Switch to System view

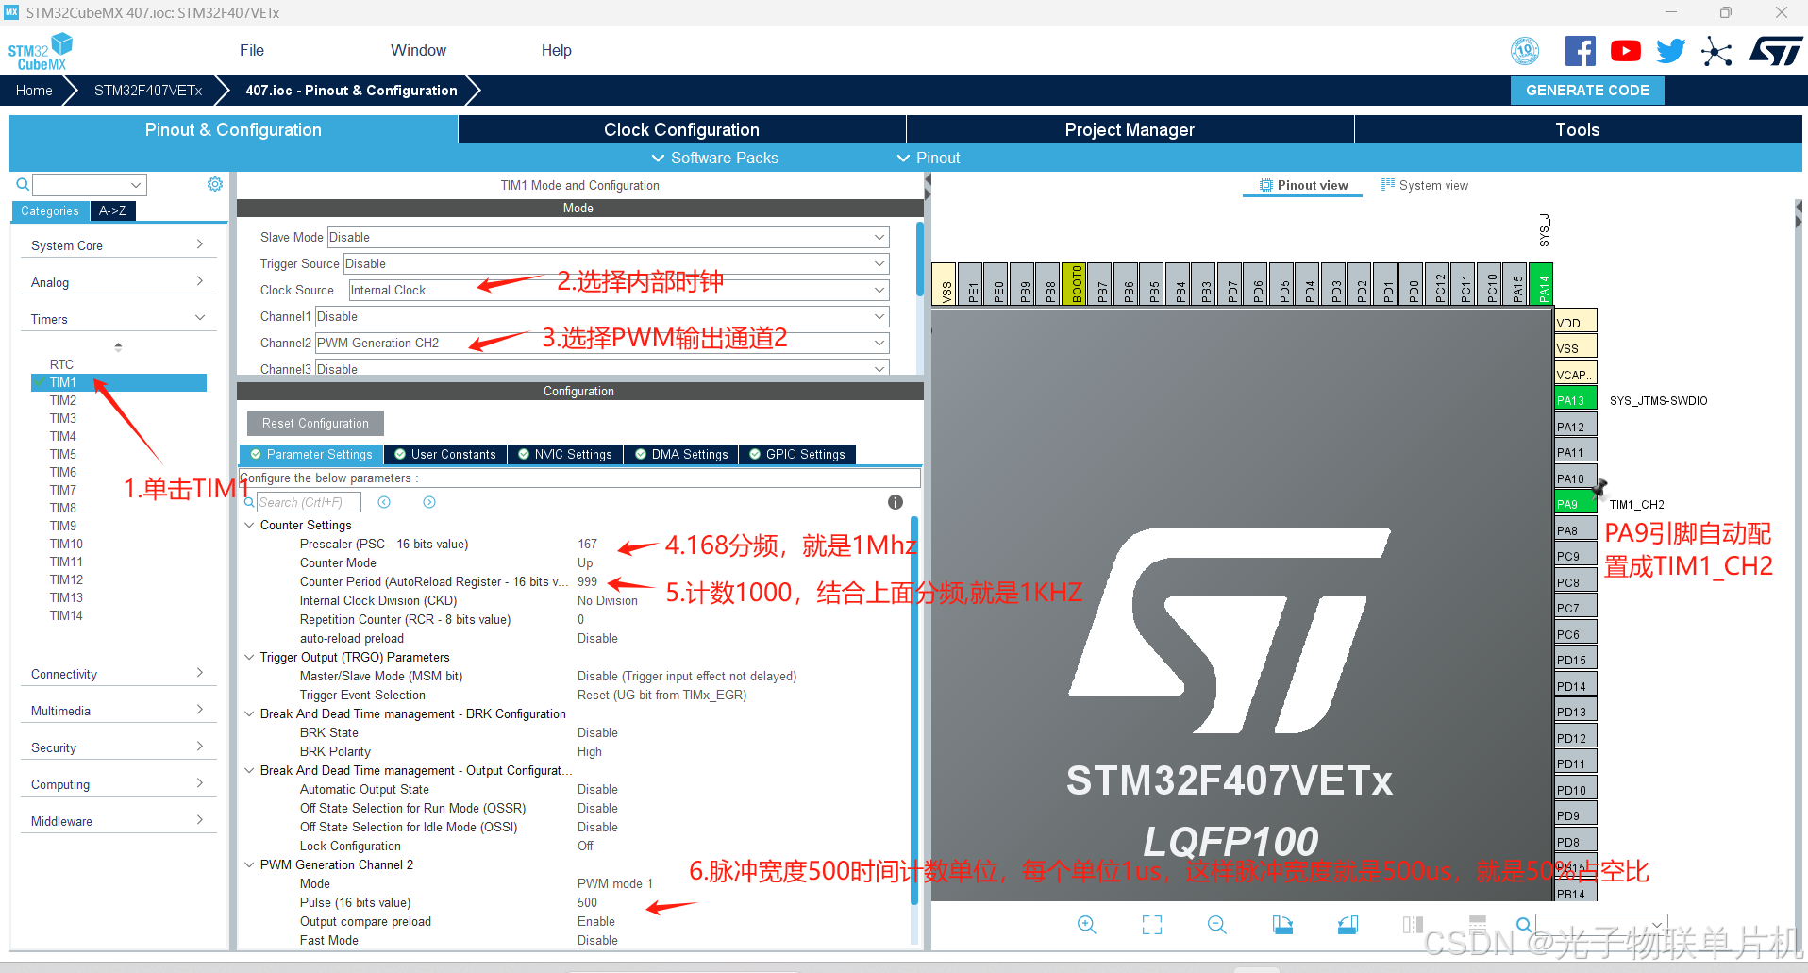[1424, 185]
